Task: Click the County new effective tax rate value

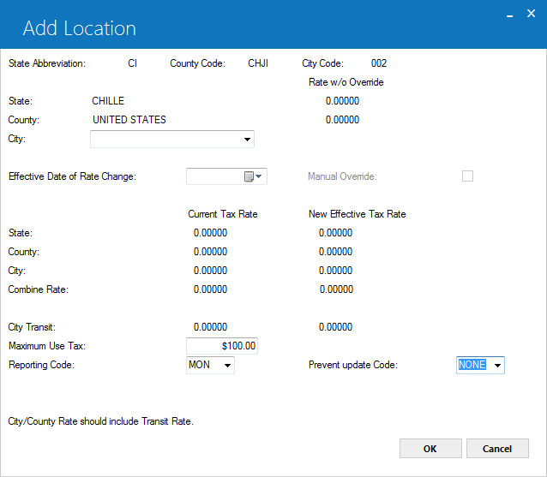Action: pos(335,252)
